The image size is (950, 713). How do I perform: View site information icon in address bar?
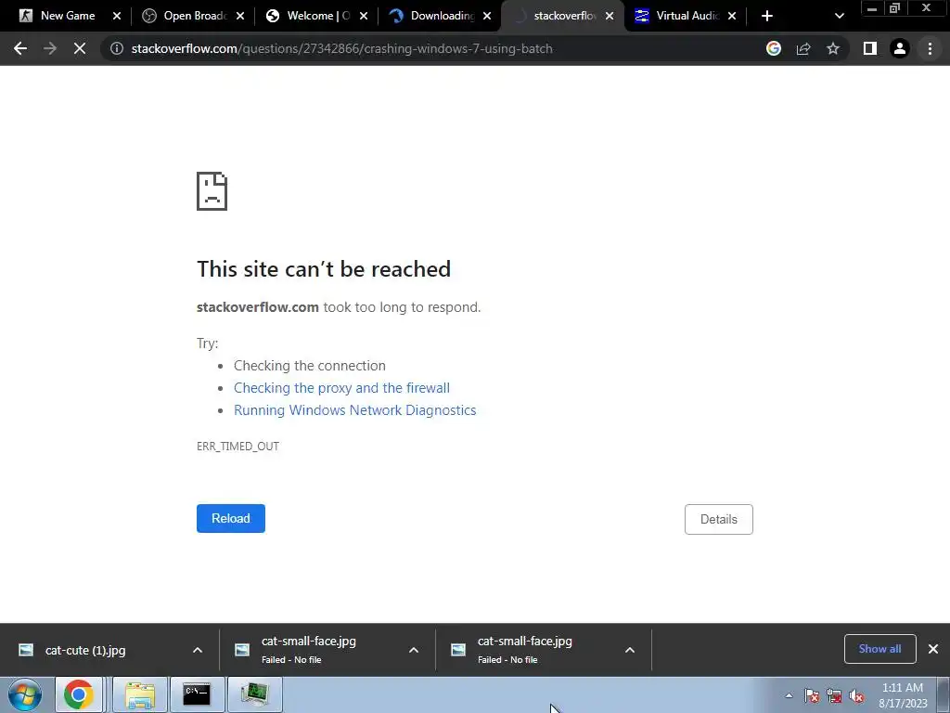(x=117, y=48)
